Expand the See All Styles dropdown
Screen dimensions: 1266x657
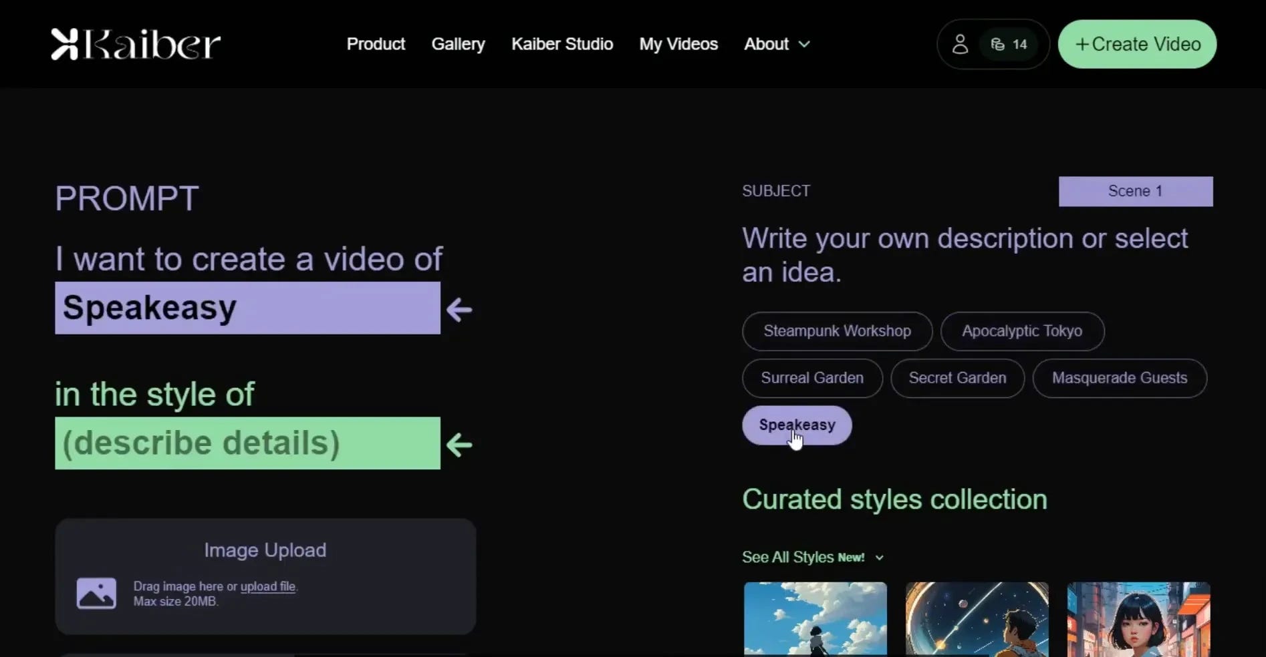(x=879, y=557)
